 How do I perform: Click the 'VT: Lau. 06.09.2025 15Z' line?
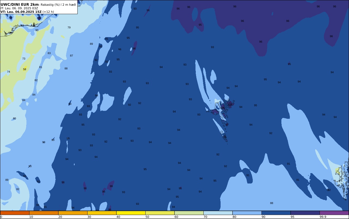point(21,12)
